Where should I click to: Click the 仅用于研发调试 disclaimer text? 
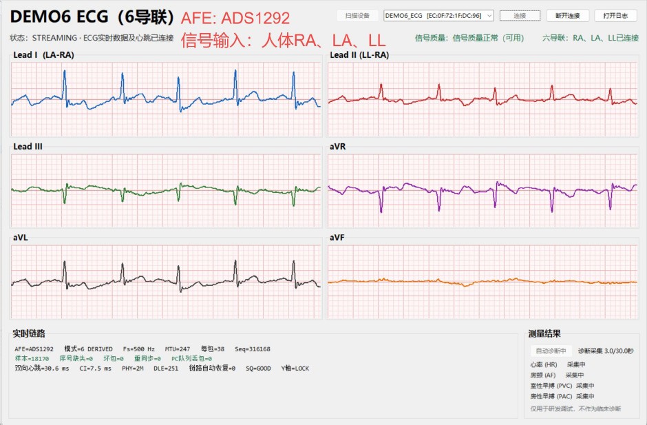575,409
